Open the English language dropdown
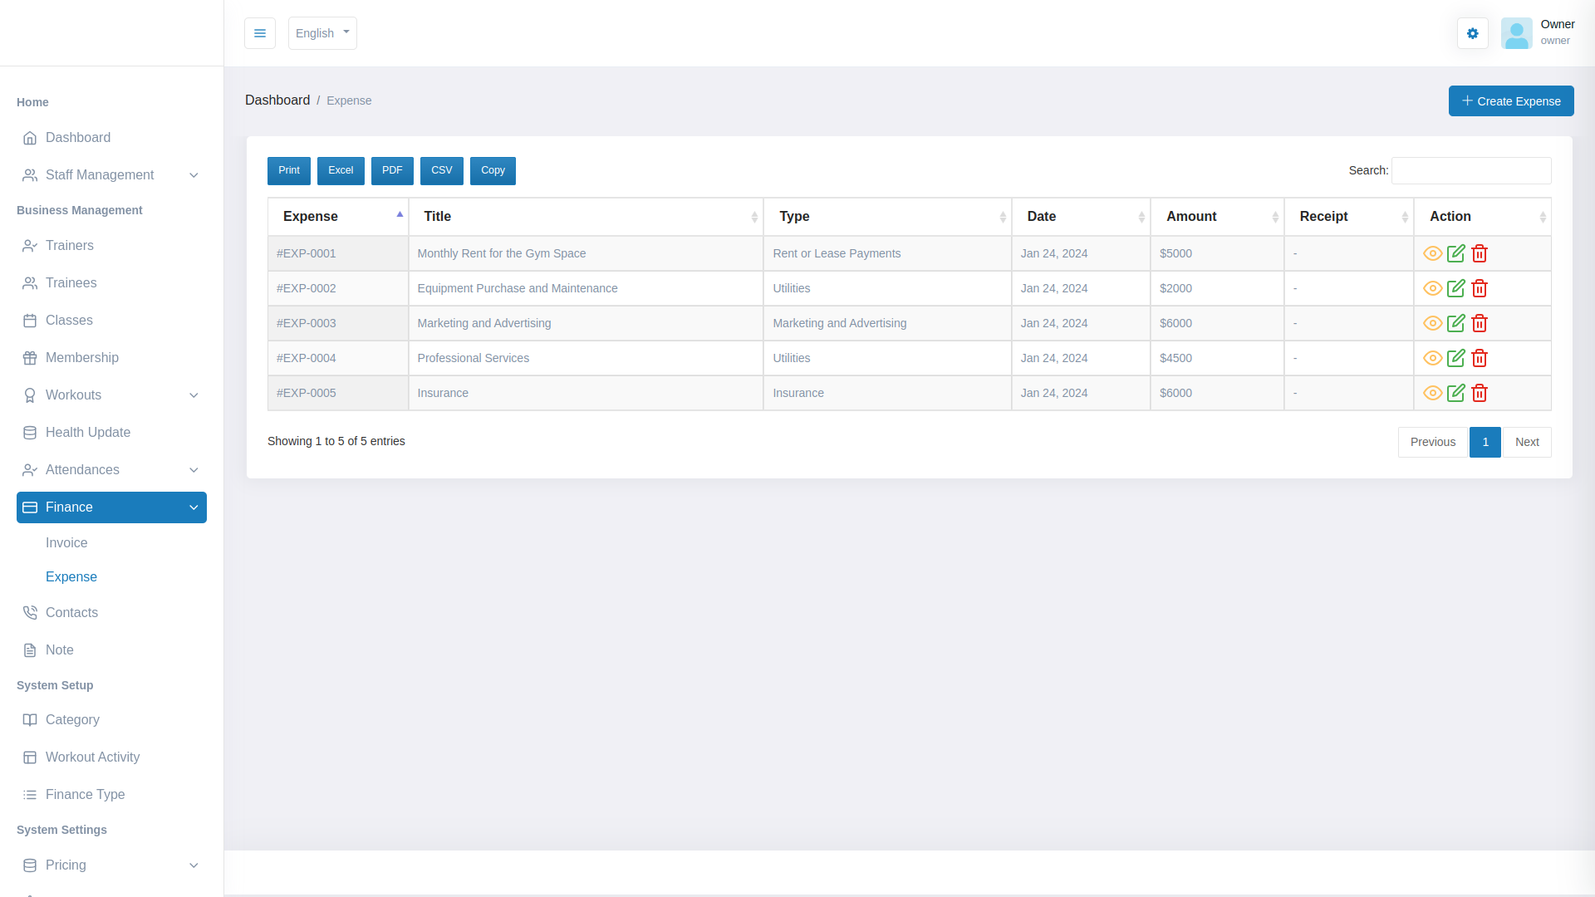Viewport: 1595px width, 897px height. [322, 33]
